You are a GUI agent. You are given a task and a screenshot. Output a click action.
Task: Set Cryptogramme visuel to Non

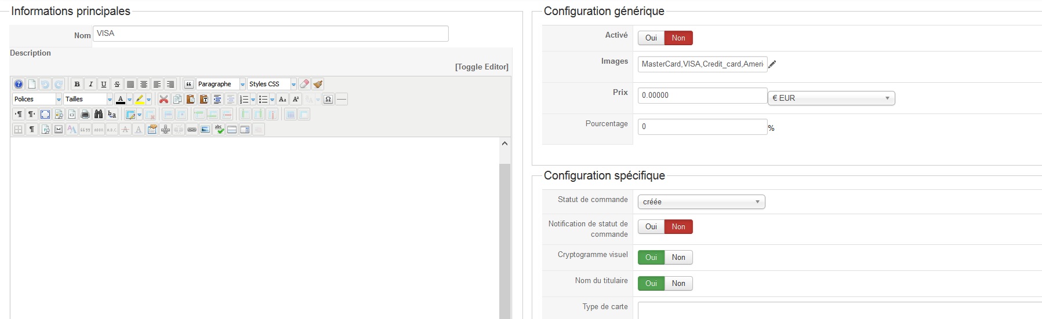pyautogui.click(x=678, y=258)
